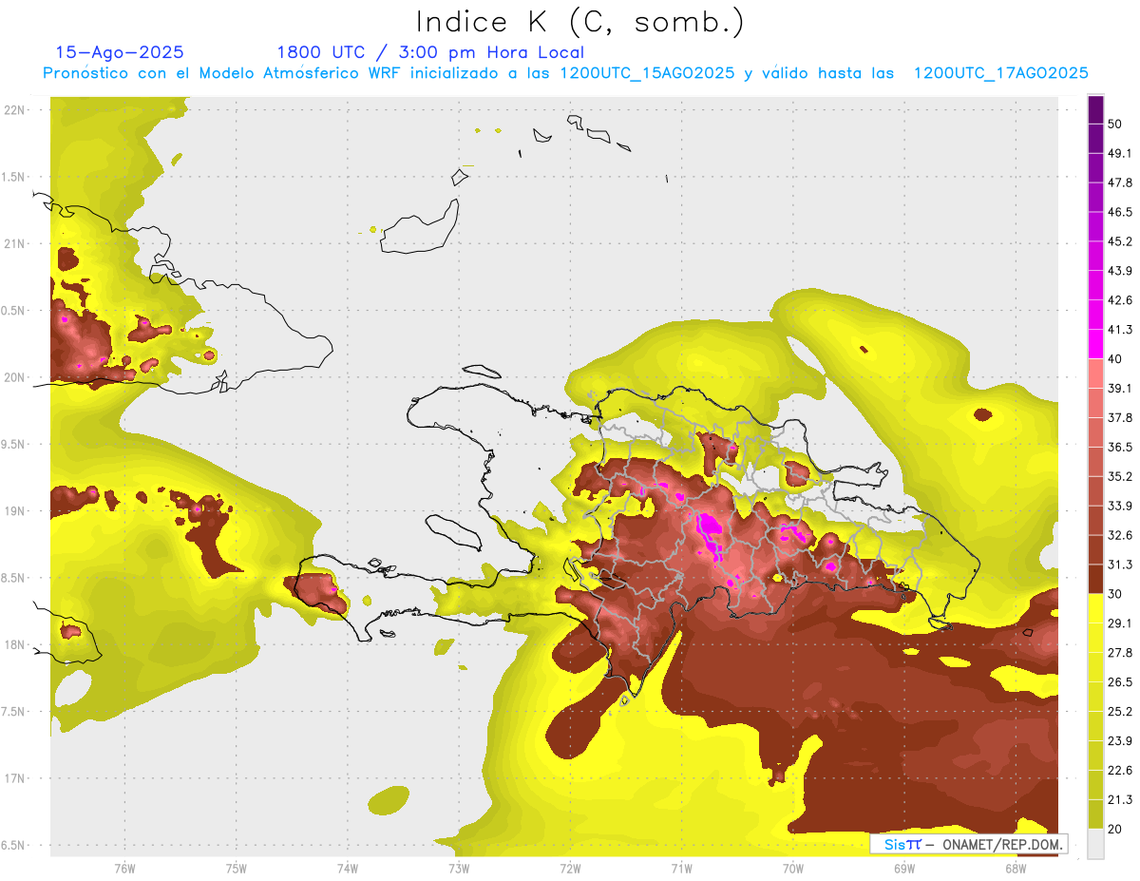The height and width of the screenshot is (881, 1140).
Task: Click the '1800 UTC / 3:00 pm' time text
Action: pos(380,52)
